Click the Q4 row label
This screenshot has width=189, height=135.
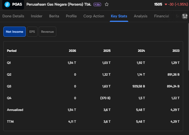pyautogui.click(x=9, y=98)
